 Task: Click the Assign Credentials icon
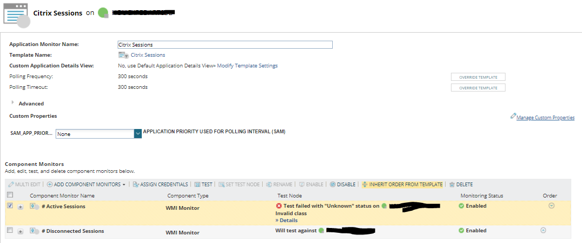click(x=135, y=184)
